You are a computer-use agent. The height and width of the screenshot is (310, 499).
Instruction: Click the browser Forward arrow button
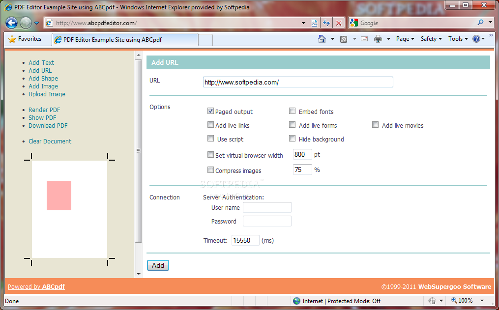tap(26, 23)
